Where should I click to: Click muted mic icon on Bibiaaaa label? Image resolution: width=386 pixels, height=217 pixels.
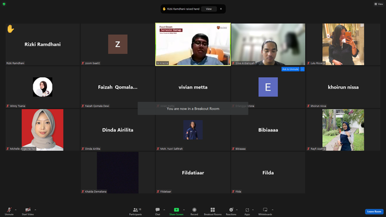pyautogui.click(x=233, y=149)
